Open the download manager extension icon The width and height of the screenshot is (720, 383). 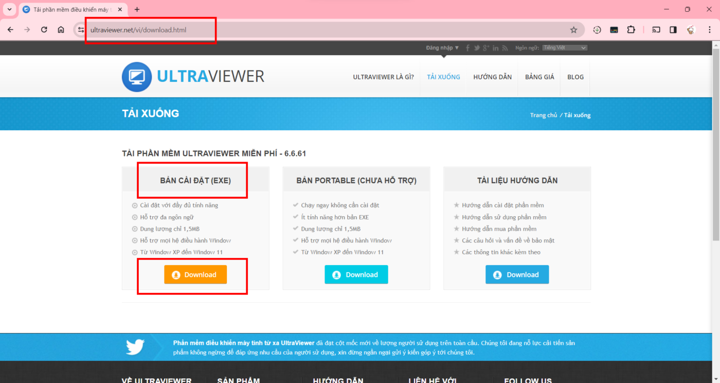coord(597,30)
